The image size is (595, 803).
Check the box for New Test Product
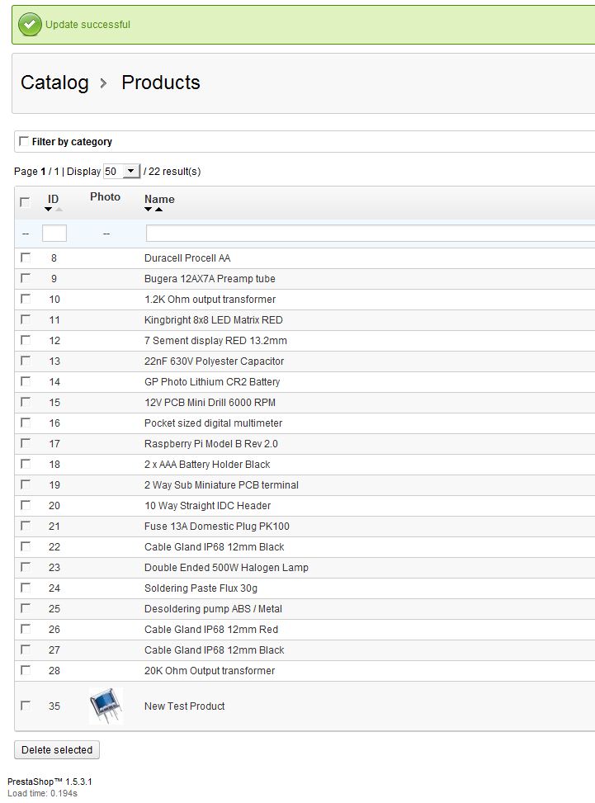pyautogui.click(x=25, y=706)
